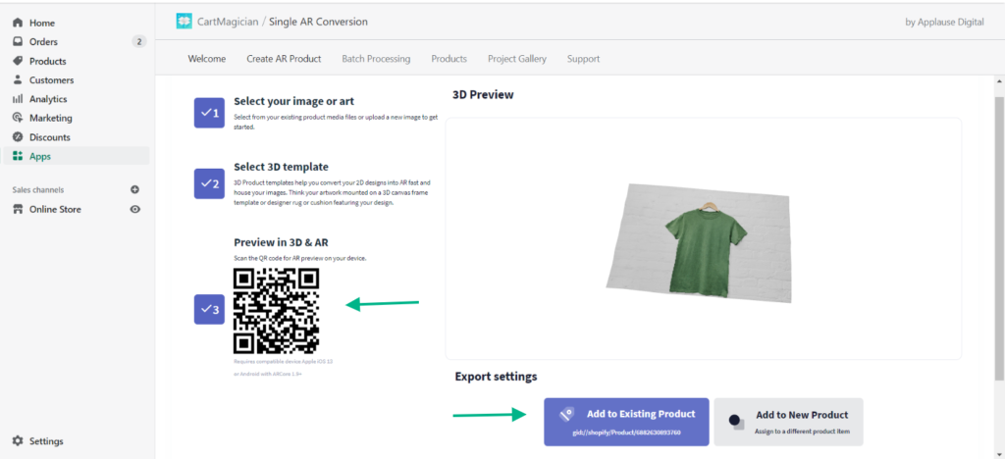This screenshot has height=459, width=1005.
Task: Open Home from the sidebar
Action: pos(41,23)
